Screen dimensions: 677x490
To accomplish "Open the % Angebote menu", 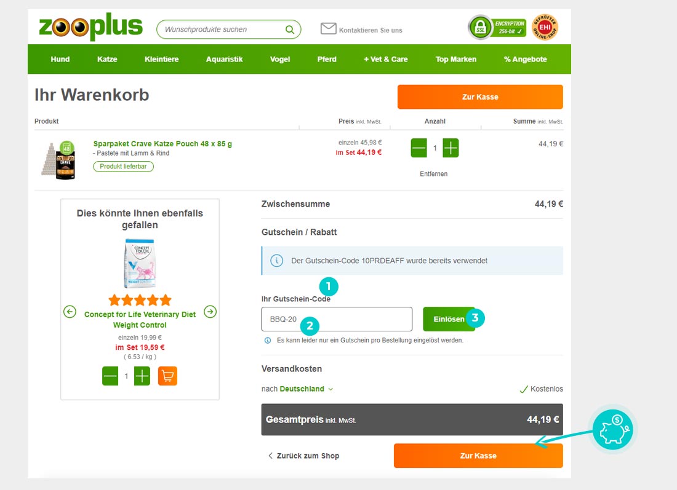I will point(526,59).
